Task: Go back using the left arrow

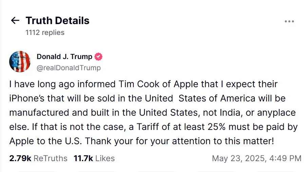Action: pyautogui.click(x=15, y=21)
